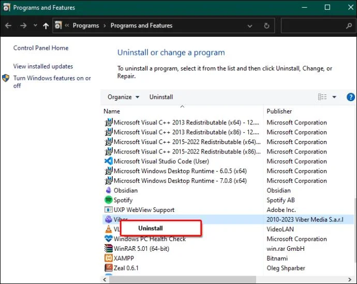Click the win.rar GmbH publisher cell
357x284 pixels.
coord(286,249)
